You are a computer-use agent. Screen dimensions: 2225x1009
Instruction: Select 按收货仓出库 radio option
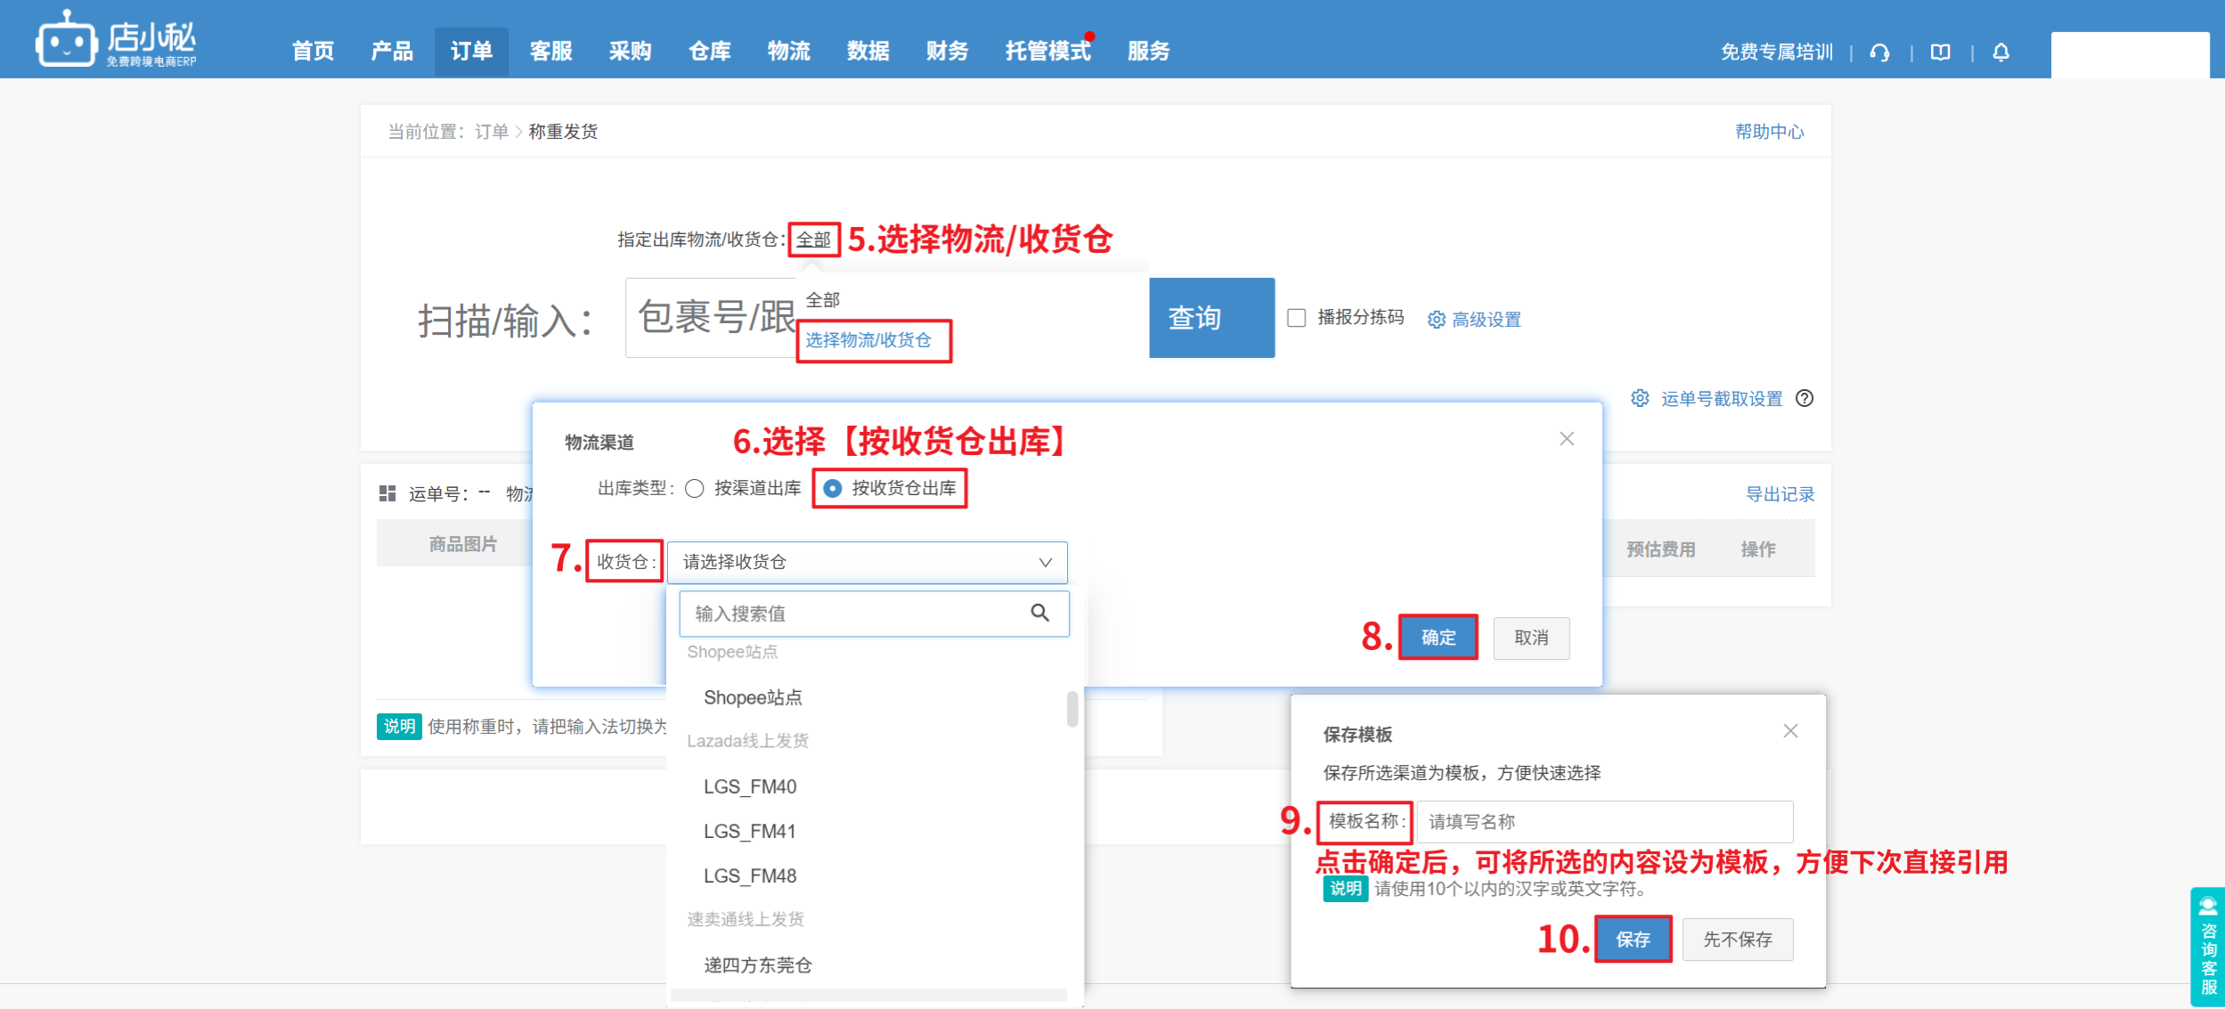click(x=832, y=488)
